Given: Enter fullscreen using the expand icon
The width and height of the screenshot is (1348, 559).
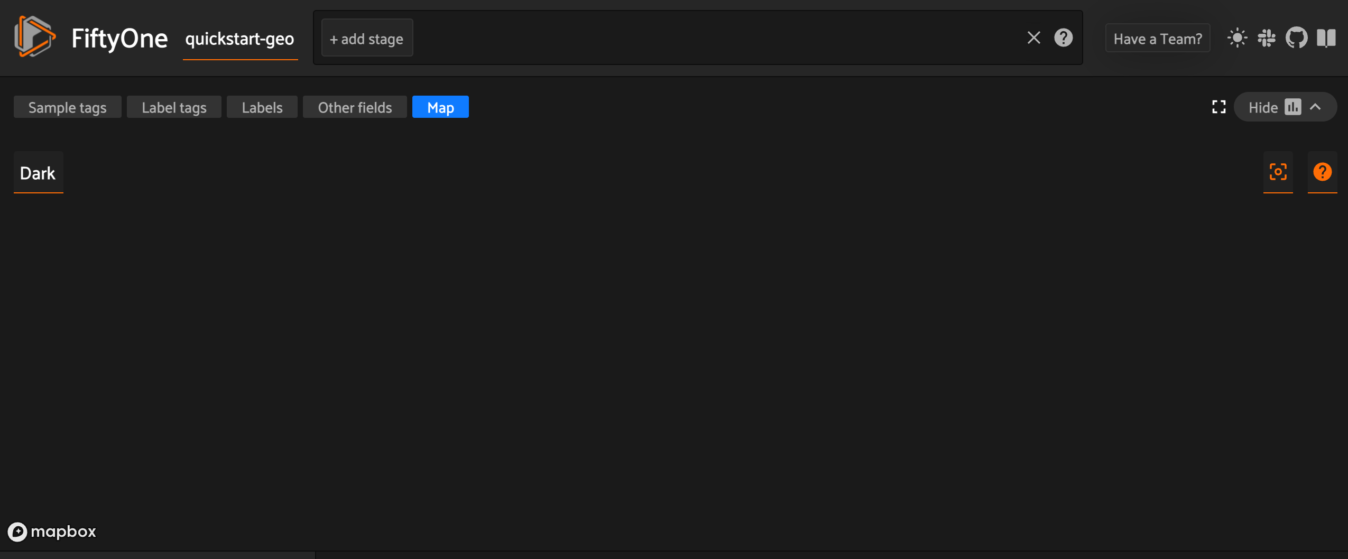Looking at the screenshot, I should 1219,107.
